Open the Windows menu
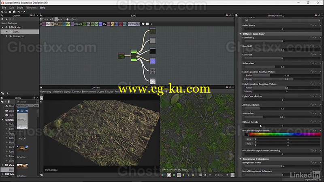The height and width of the screenshot is (182, 324). click(x=32, y=8)
